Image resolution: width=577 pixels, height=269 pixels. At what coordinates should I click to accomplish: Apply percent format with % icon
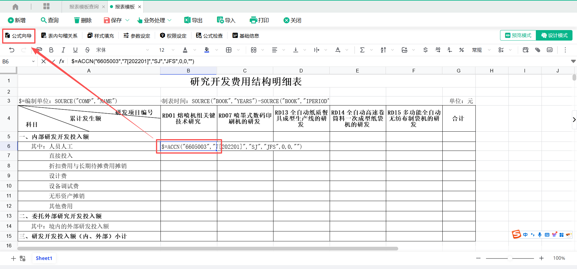coord(461,50)
